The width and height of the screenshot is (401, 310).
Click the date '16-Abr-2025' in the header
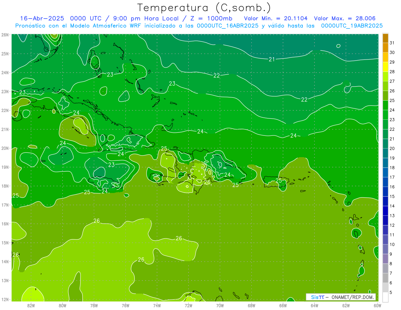coord(42,18)
